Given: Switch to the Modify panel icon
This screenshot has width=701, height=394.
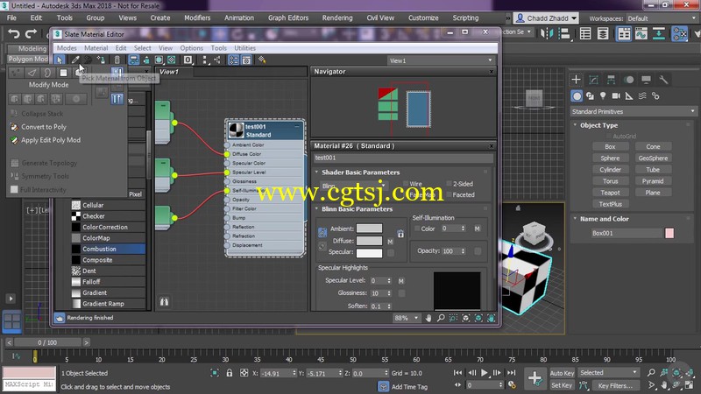Looking at the screenshot, I should [x=594, y=80].
